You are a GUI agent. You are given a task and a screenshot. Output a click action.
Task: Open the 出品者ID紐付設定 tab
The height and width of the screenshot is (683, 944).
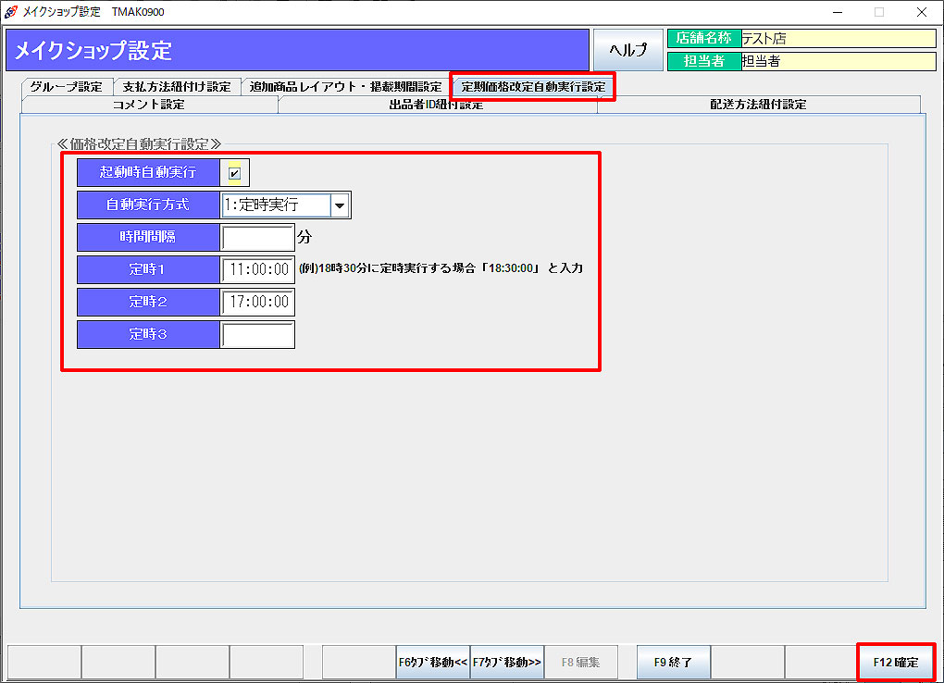(x=437, y=105)
